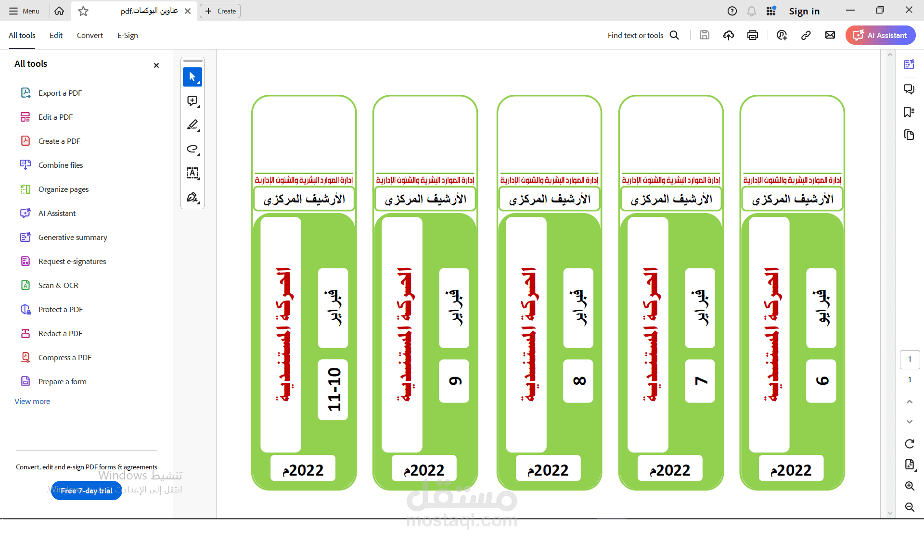
Task: Open the AI Assistant button
Action: point(880,35)
